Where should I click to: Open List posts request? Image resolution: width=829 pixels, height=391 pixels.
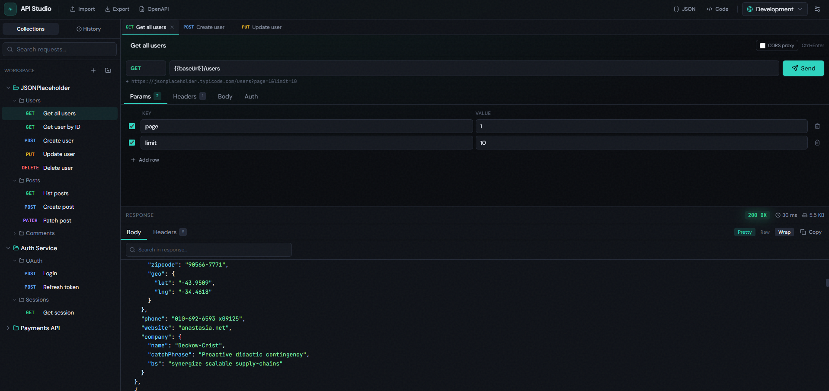click(x=60, y=193)
